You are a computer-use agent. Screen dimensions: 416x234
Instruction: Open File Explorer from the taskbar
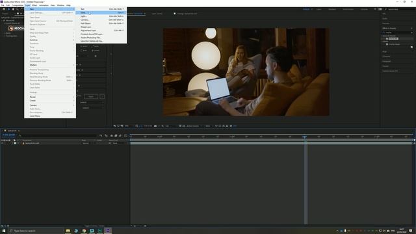[x=68, y=231]
